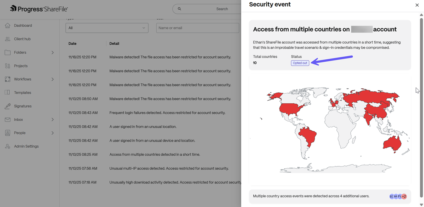Expand the Inbox menu chevron
This screenshot has height=207, width=424.
pyautogui.click(x=53, y=119)
